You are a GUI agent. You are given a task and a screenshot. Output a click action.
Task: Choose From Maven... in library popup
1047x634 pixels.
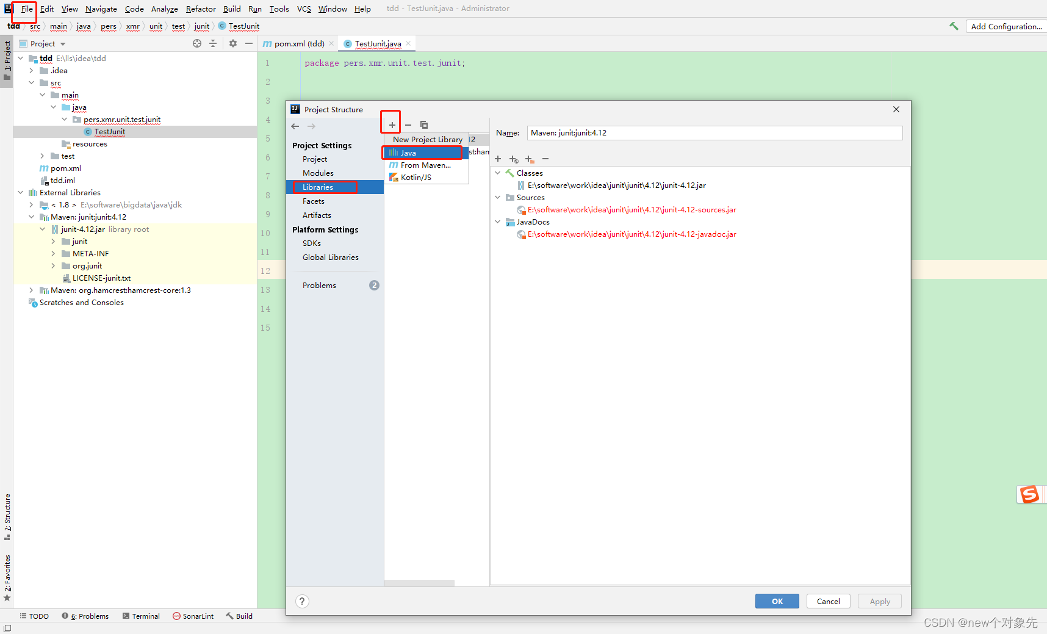426,165
